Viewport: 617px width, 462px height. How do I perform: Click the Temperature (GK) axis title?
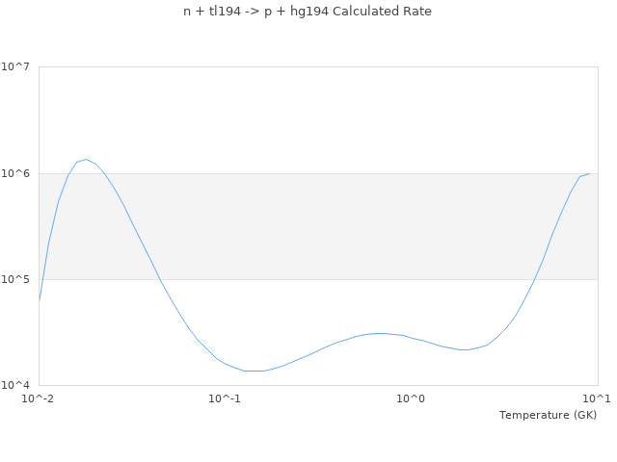548,415
